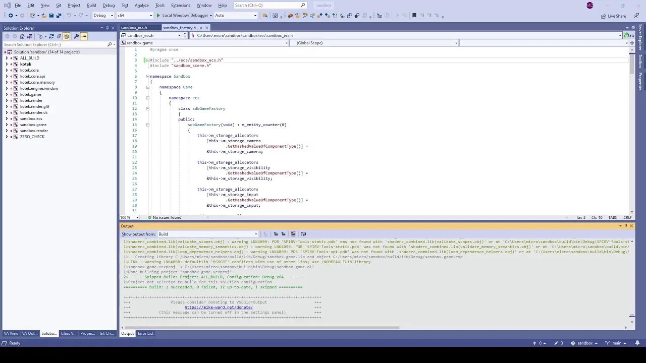
Task: Click pin icon on Output panel
Action: [x=626, y=226]
